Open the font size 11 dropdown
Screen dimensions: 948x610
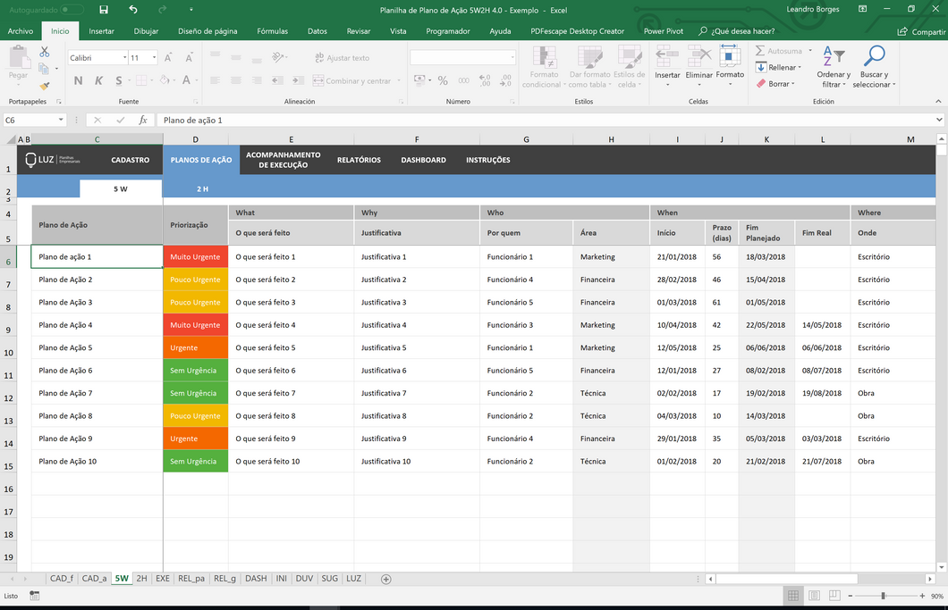[154, 58]
